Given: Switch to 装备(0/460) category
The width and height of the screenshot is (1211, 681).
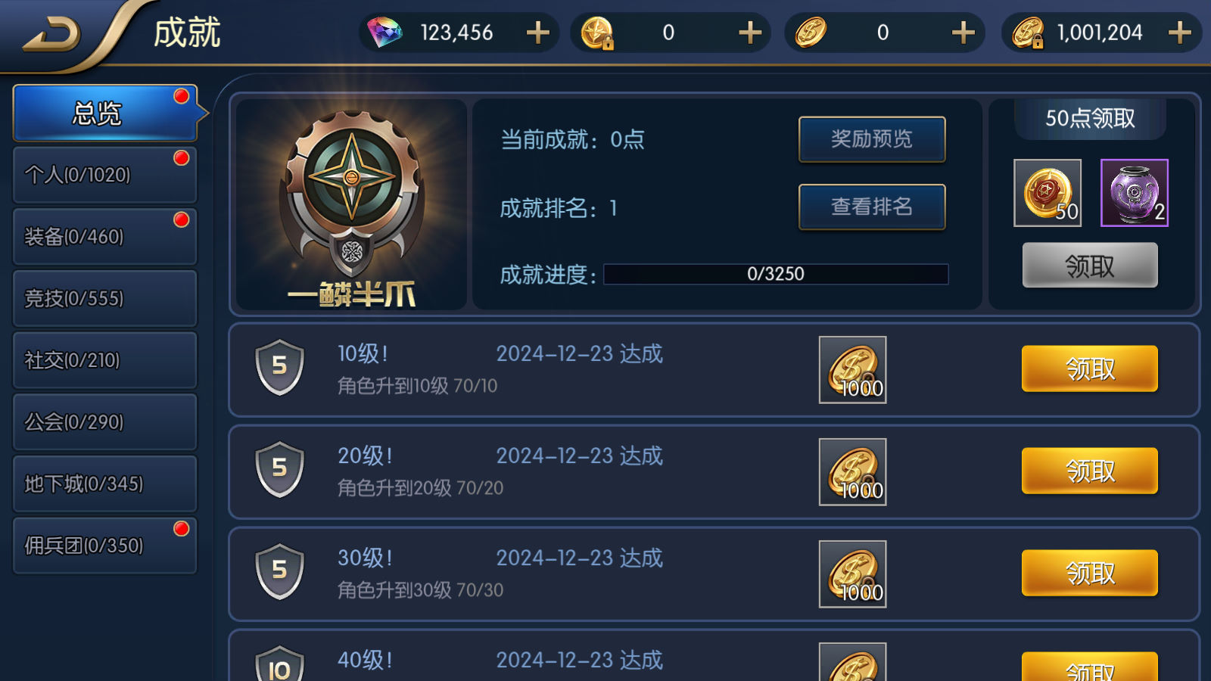Looking at the screenshot, I should point(105,237).
